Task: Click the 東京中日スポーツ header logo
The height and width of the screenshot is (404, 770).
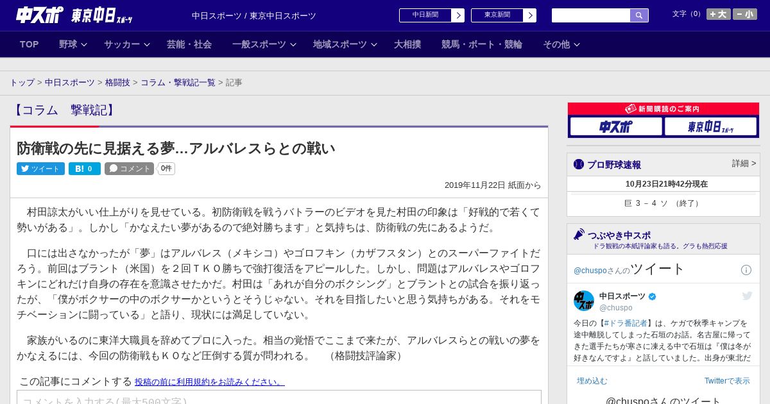Action: click(x=102, y=15)
